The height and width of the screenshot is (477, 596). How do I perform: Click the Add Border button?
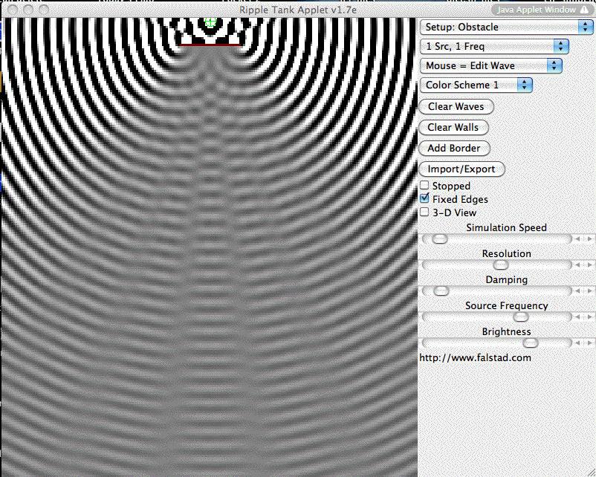454,149
